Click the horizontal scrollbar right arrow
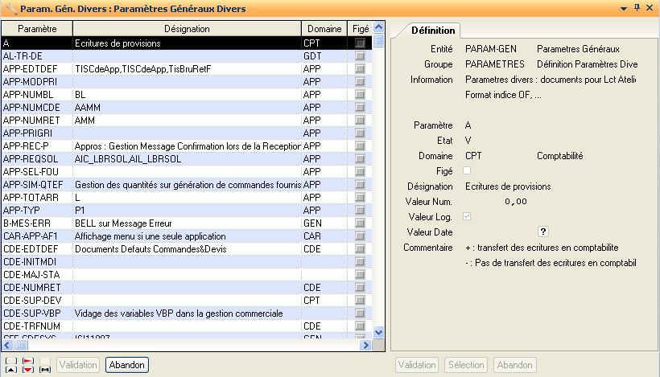This screenshot has width=660, height=377. point(365,345)
